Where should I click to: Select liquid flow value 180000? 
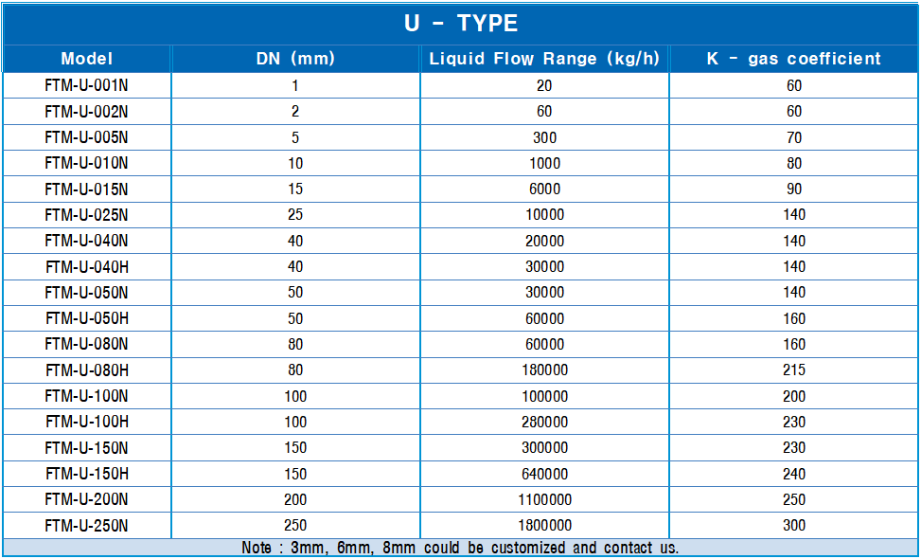tap(544, 370)
